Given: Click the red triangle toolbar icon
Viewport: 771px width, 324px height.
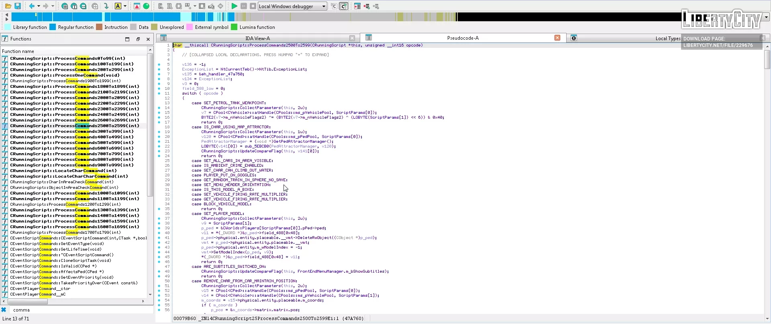Looking at the screenshot, I should (137, 6).
